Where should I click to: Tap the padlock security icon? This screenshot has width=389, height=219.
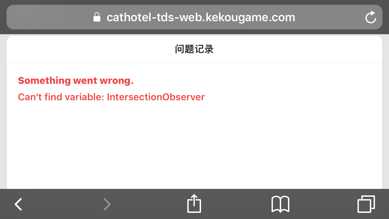[97, 17]
